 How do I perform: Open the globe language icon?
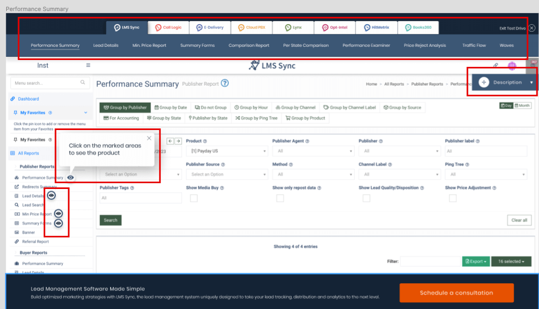point(512,65)
